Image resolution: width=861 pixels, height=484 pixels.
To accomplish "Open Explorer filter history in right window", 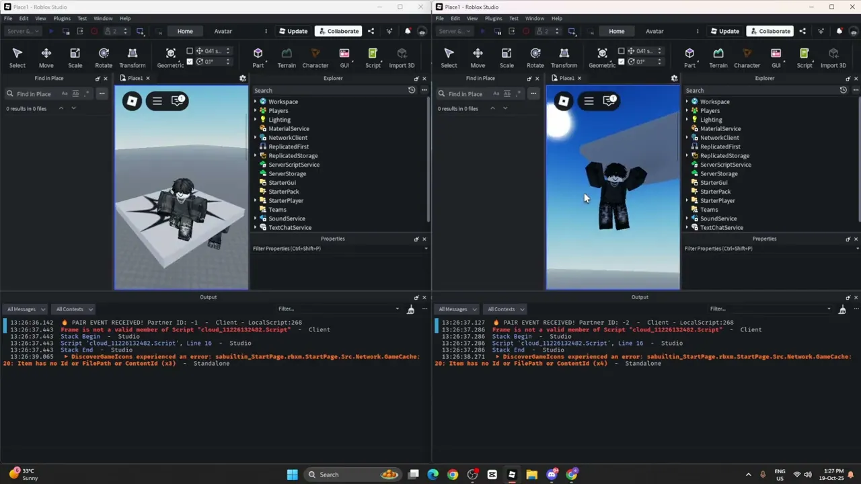I will 844,90.
